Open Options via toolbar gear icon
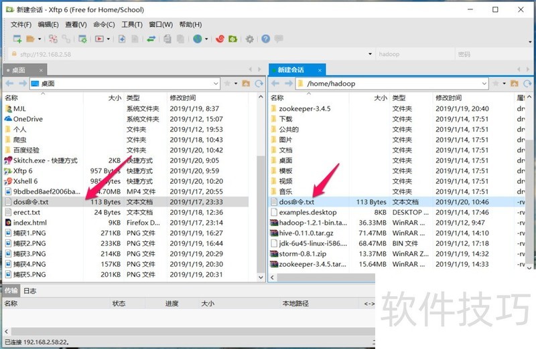536x349 pixels. (x=249, y=39)
